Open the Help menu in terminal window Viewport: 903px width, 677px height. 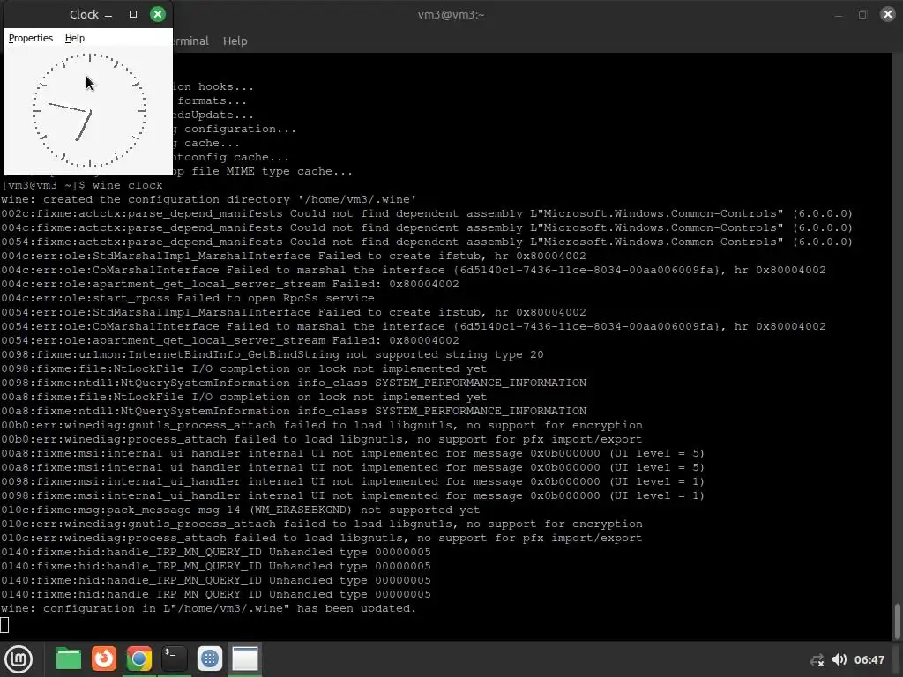pyautogui.click(x=235, y=41)
